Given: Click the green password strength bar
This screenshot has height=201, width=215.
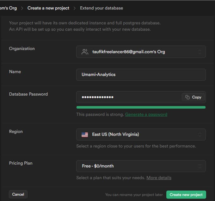Looking at the screenshot, I should [x=141, y=107].
